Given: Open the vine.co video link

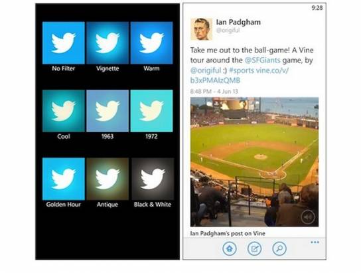Looking at the screenshot, I should pos(240,75).
